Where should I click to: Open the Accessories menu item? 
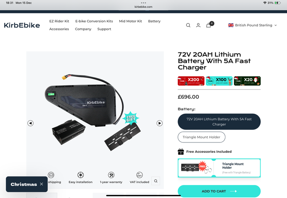click(59, 29)
